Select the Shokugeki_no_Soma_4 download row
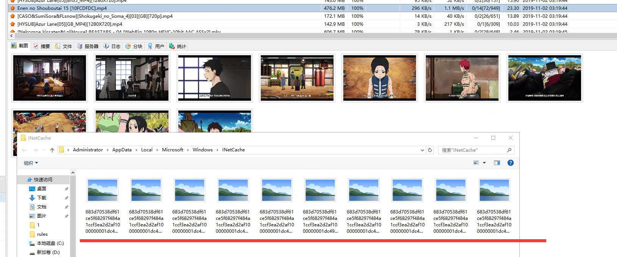 coord(312,16)
